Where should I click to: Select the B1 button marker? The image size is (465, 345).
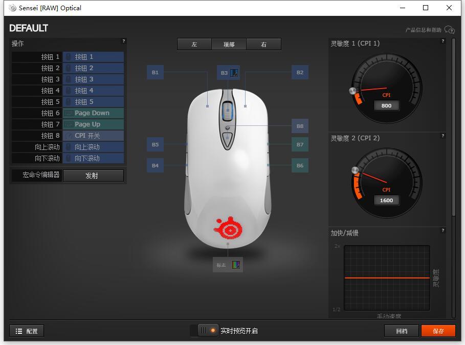[x=155, y=72]
